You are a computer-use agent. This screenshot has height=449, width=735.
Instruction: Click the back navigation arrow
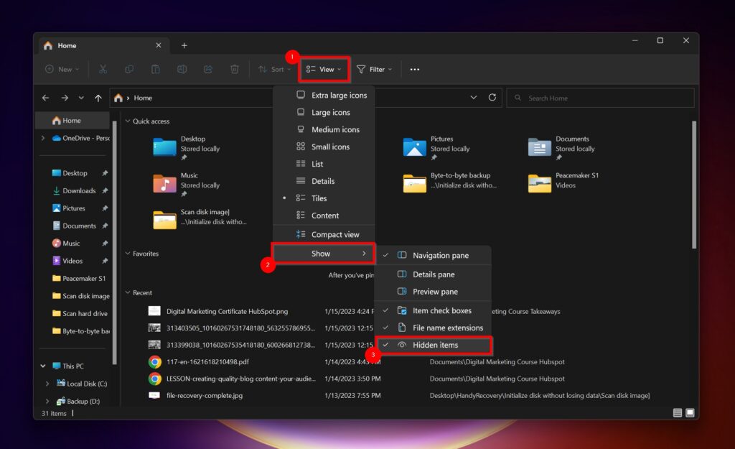[45, 98]
